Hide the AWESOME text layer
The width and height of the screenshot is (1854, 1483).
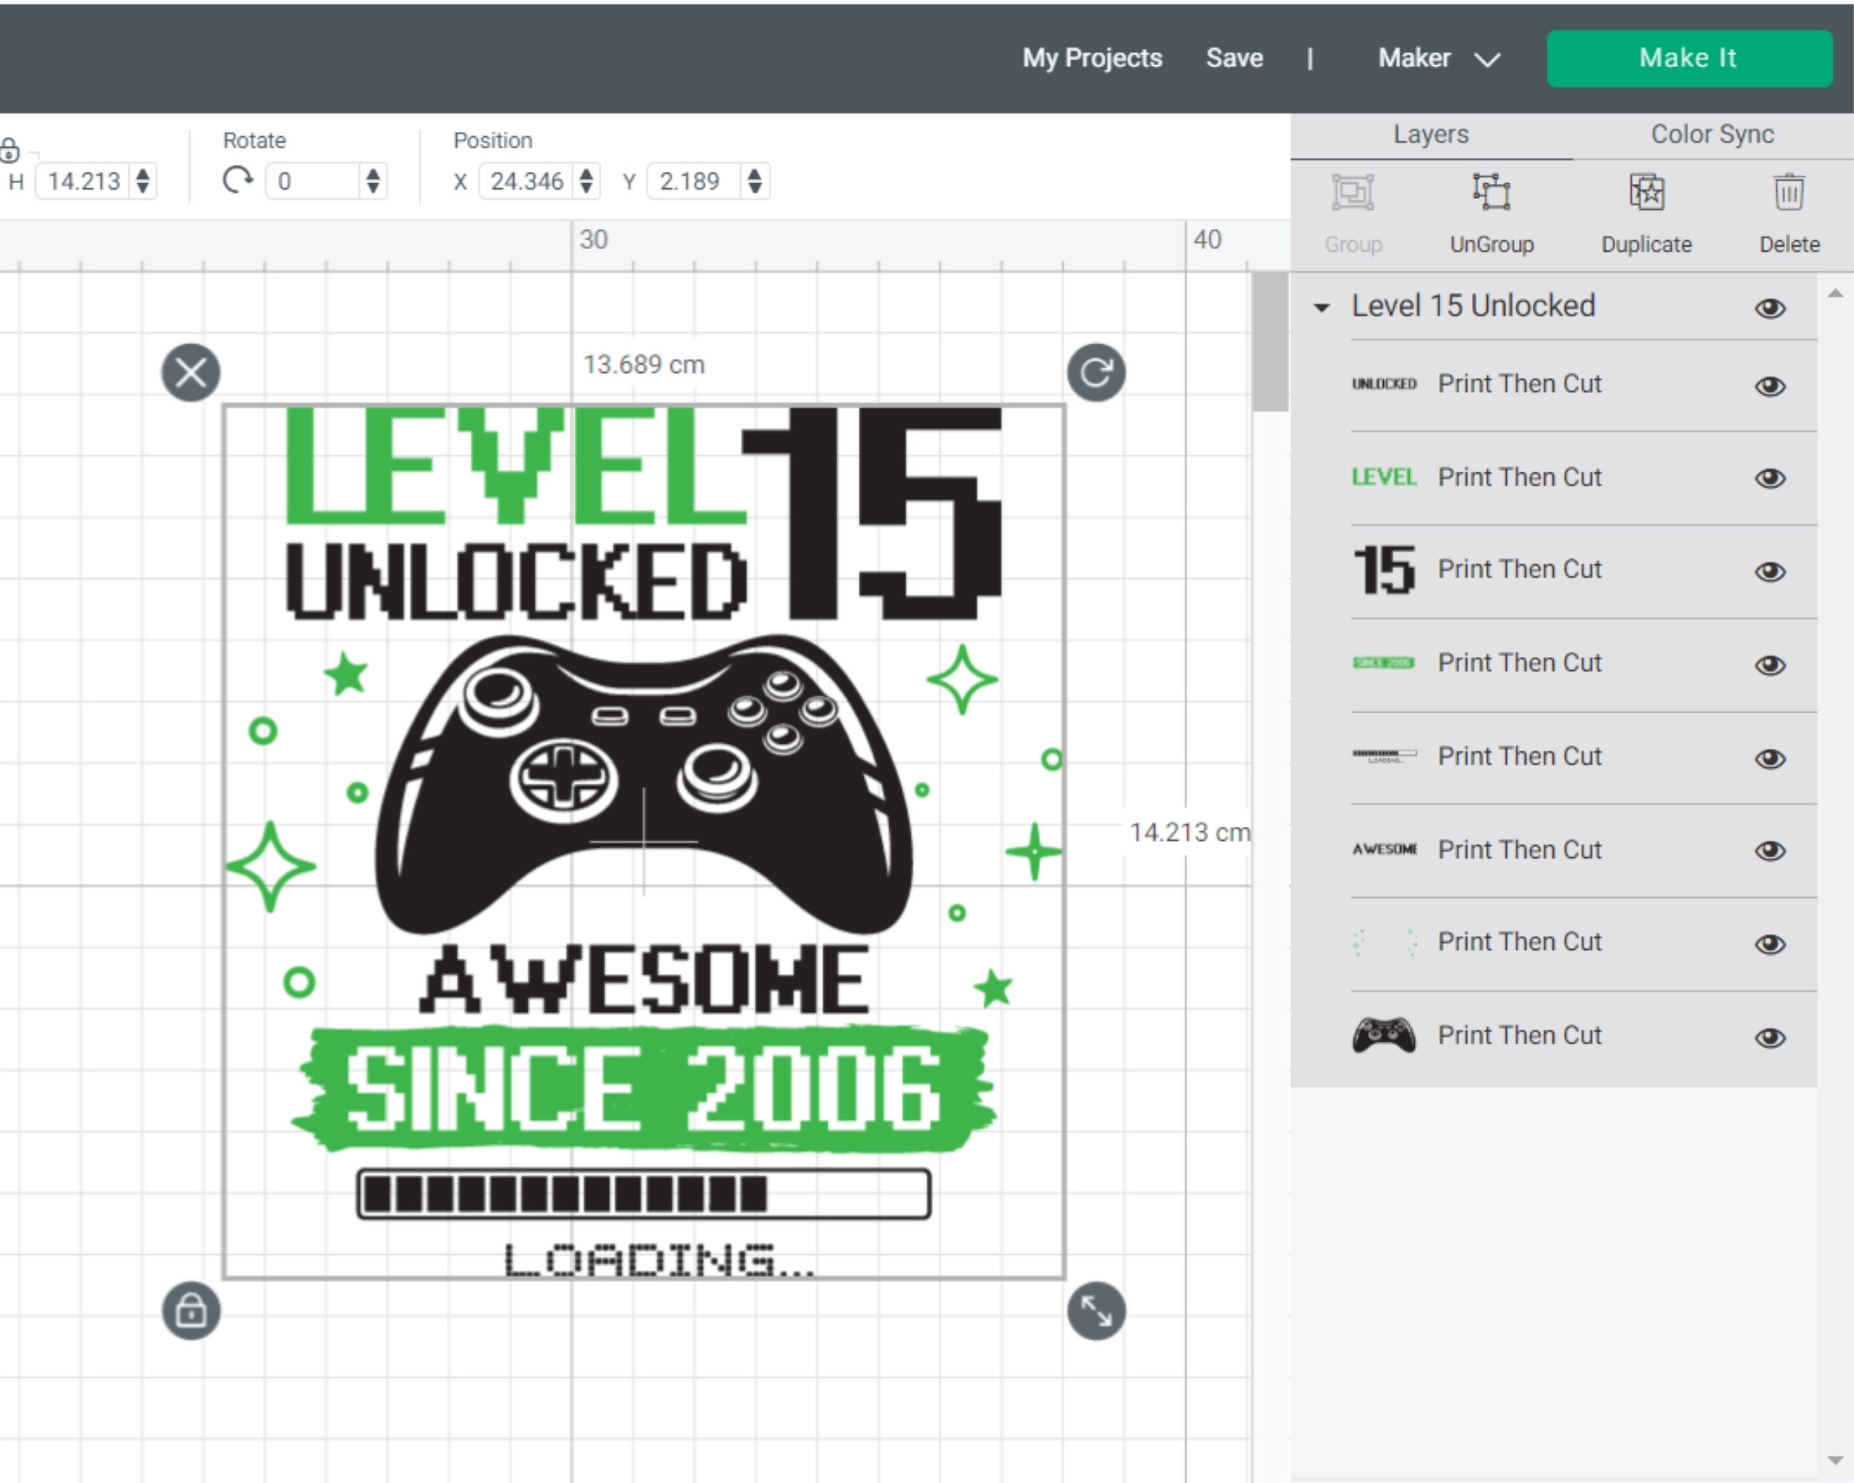(x=1769, y=851)
